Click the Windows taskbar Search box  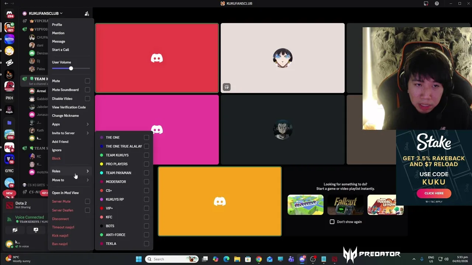[x=171, y=259]
